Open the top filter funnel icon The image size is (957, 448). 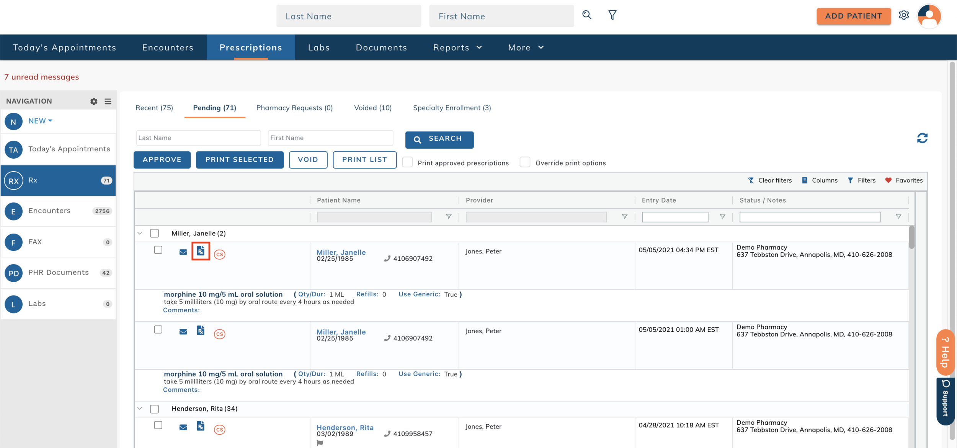point(612,15)
